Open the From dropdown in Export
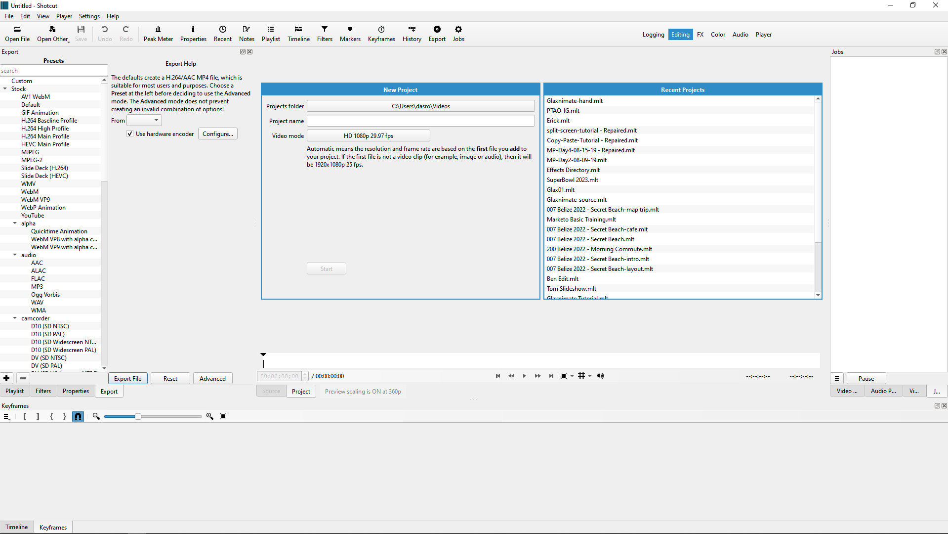 click(144, 120)
